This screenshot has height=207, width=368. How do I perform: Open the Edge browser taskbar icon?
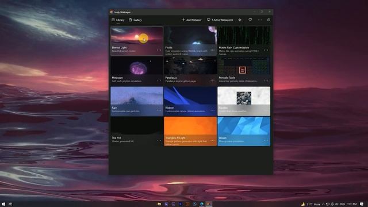pyautogui.click(x=202, y=204)
